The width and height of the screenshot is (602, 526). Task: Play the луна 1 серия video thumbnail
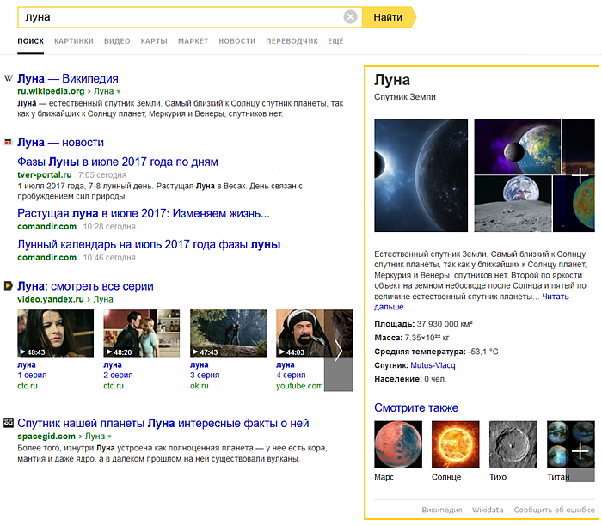coord(55,333)
